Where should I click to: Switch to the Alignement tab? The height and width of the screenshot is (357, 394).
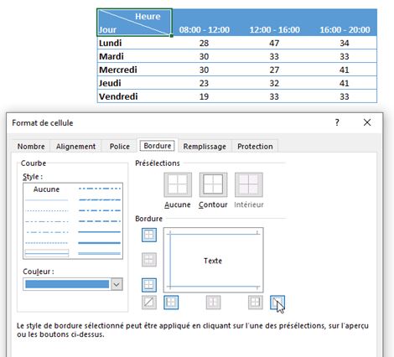click(75, 147)
